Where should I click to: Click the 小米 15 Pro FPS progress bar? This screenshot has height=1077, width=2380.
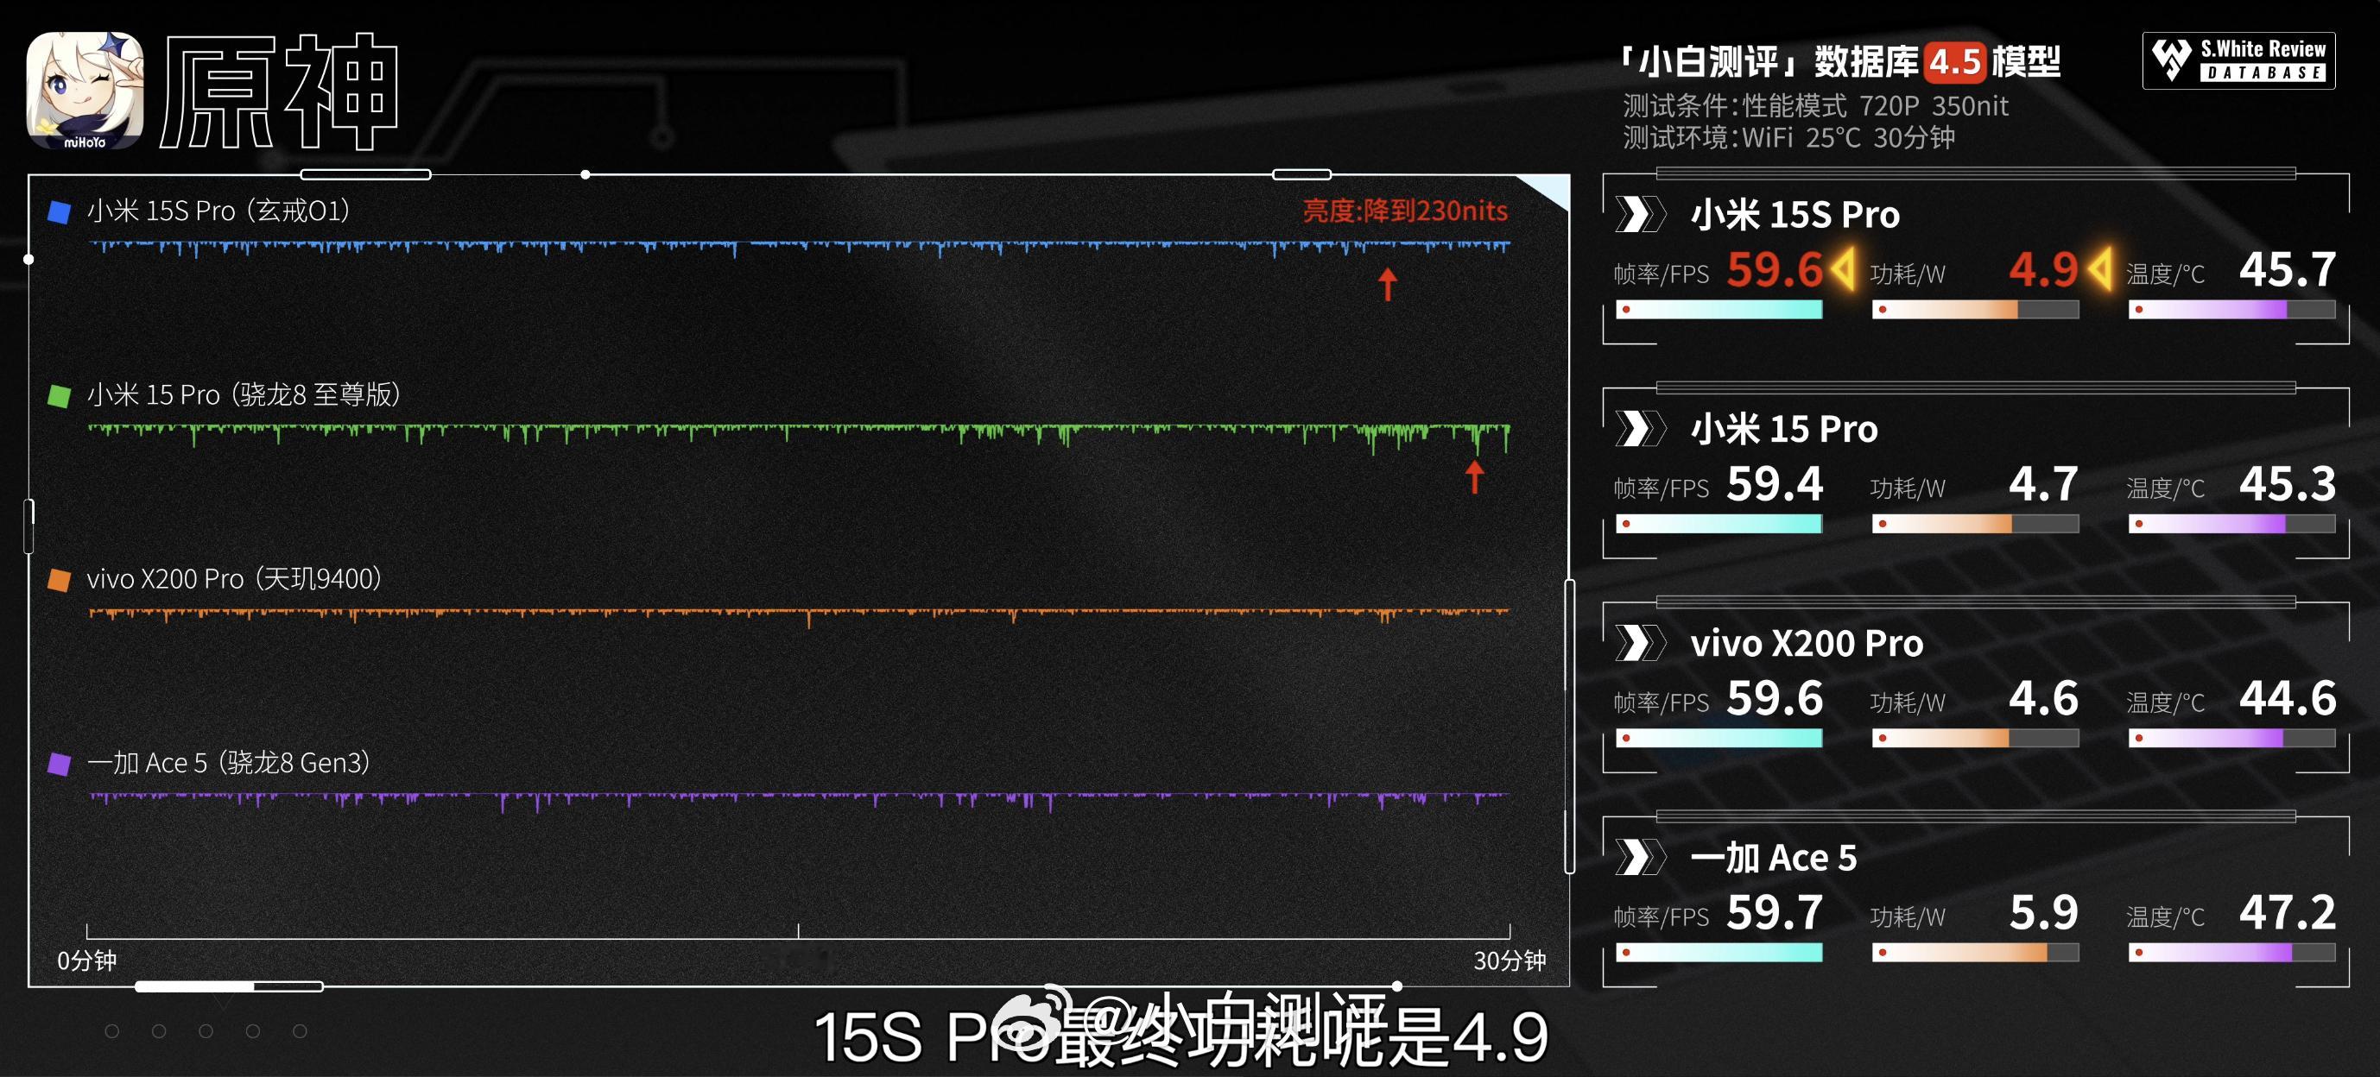[1719, 524]
